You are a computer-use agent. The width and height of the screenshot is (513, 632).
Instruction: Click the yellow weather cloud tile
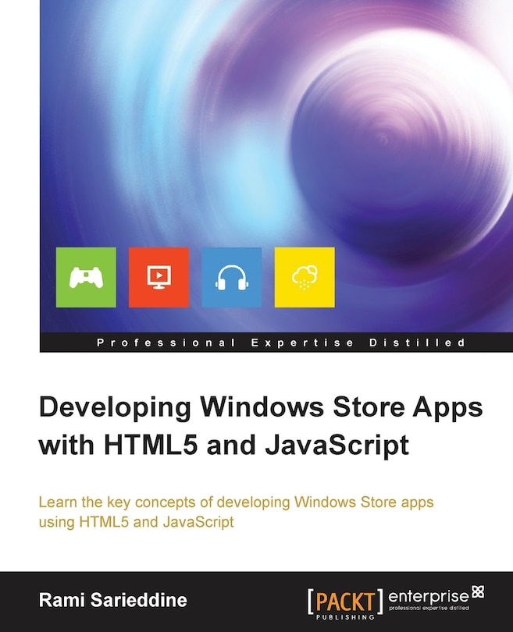pos(305,277)
